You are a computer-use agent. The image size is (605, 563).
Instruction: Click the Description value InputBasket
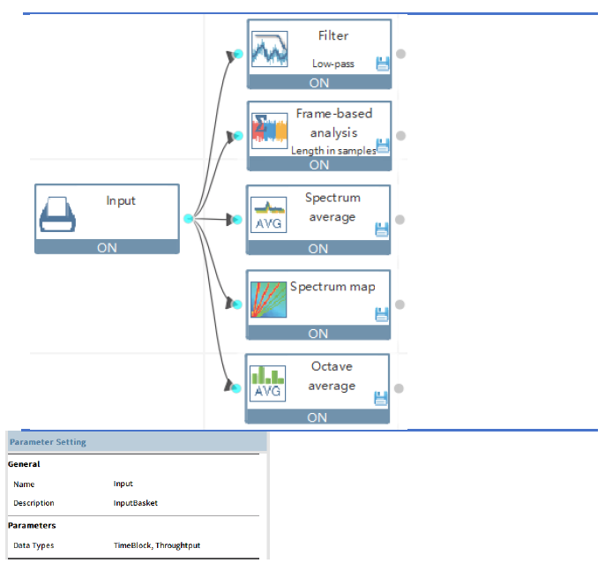pyautogui.click(x=136, y=503)
